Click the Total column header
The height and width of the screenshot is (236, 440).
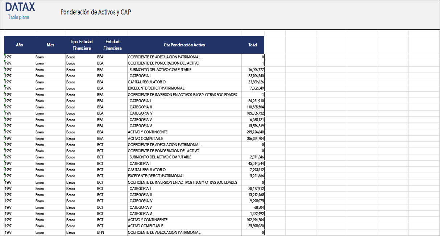click(x=253, y=45)
